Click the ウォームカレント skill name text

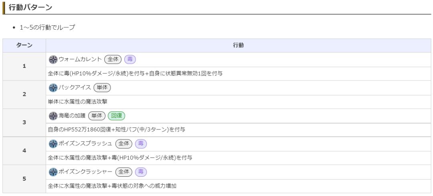(x=80, y=60)
